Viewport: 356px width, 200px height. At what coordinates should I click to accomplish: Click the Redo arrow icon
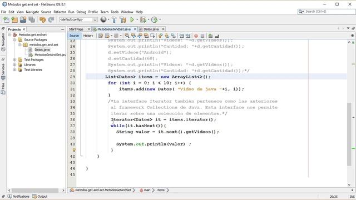pos(51,20)
